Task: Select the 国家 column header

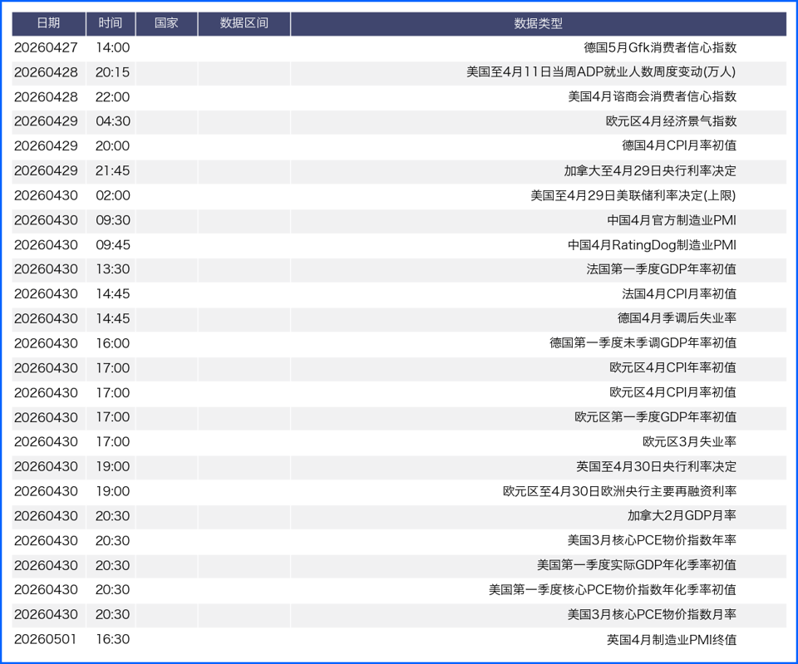Action: click(x=166, y=23)
